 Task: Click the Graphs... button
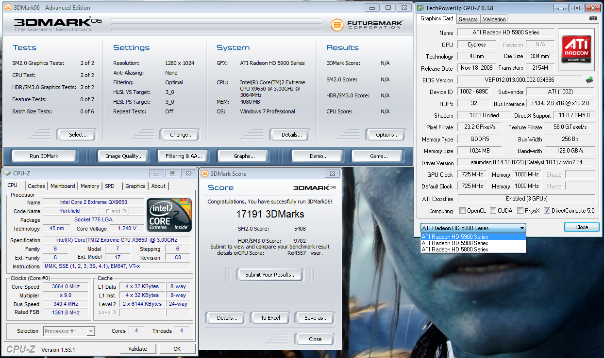coord(244,156)
